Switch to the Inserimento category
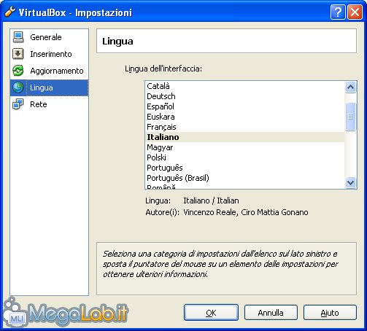Image resolution: width=367 pixels, height=331 pixels. click(49, 54)
